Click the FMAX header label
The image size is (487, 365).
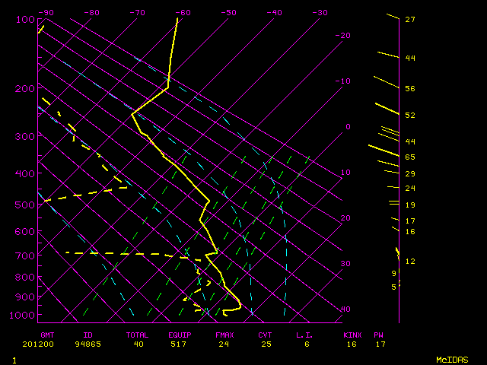click(224, 335)
